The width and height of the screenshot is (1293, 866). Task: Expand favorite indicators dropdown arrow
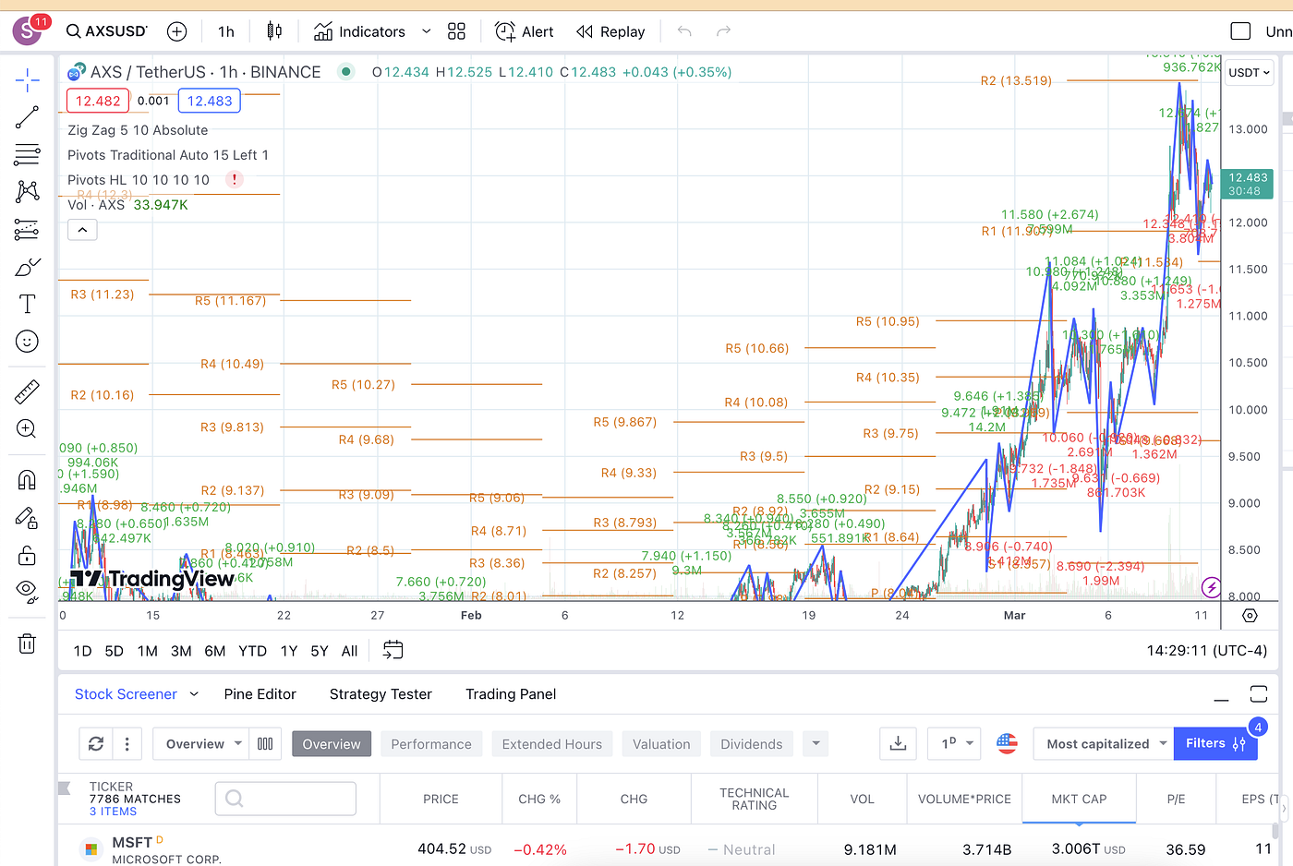[x=426, y=31]
